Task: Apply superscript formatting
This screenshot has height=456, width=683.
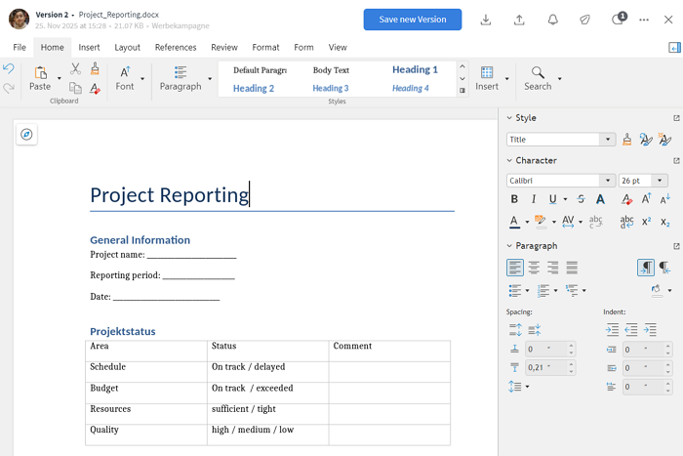Action: (x=646, y=222)
